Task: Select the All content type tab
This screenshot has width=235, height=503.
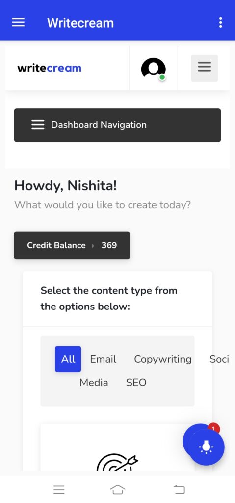Action: (68, 359)
